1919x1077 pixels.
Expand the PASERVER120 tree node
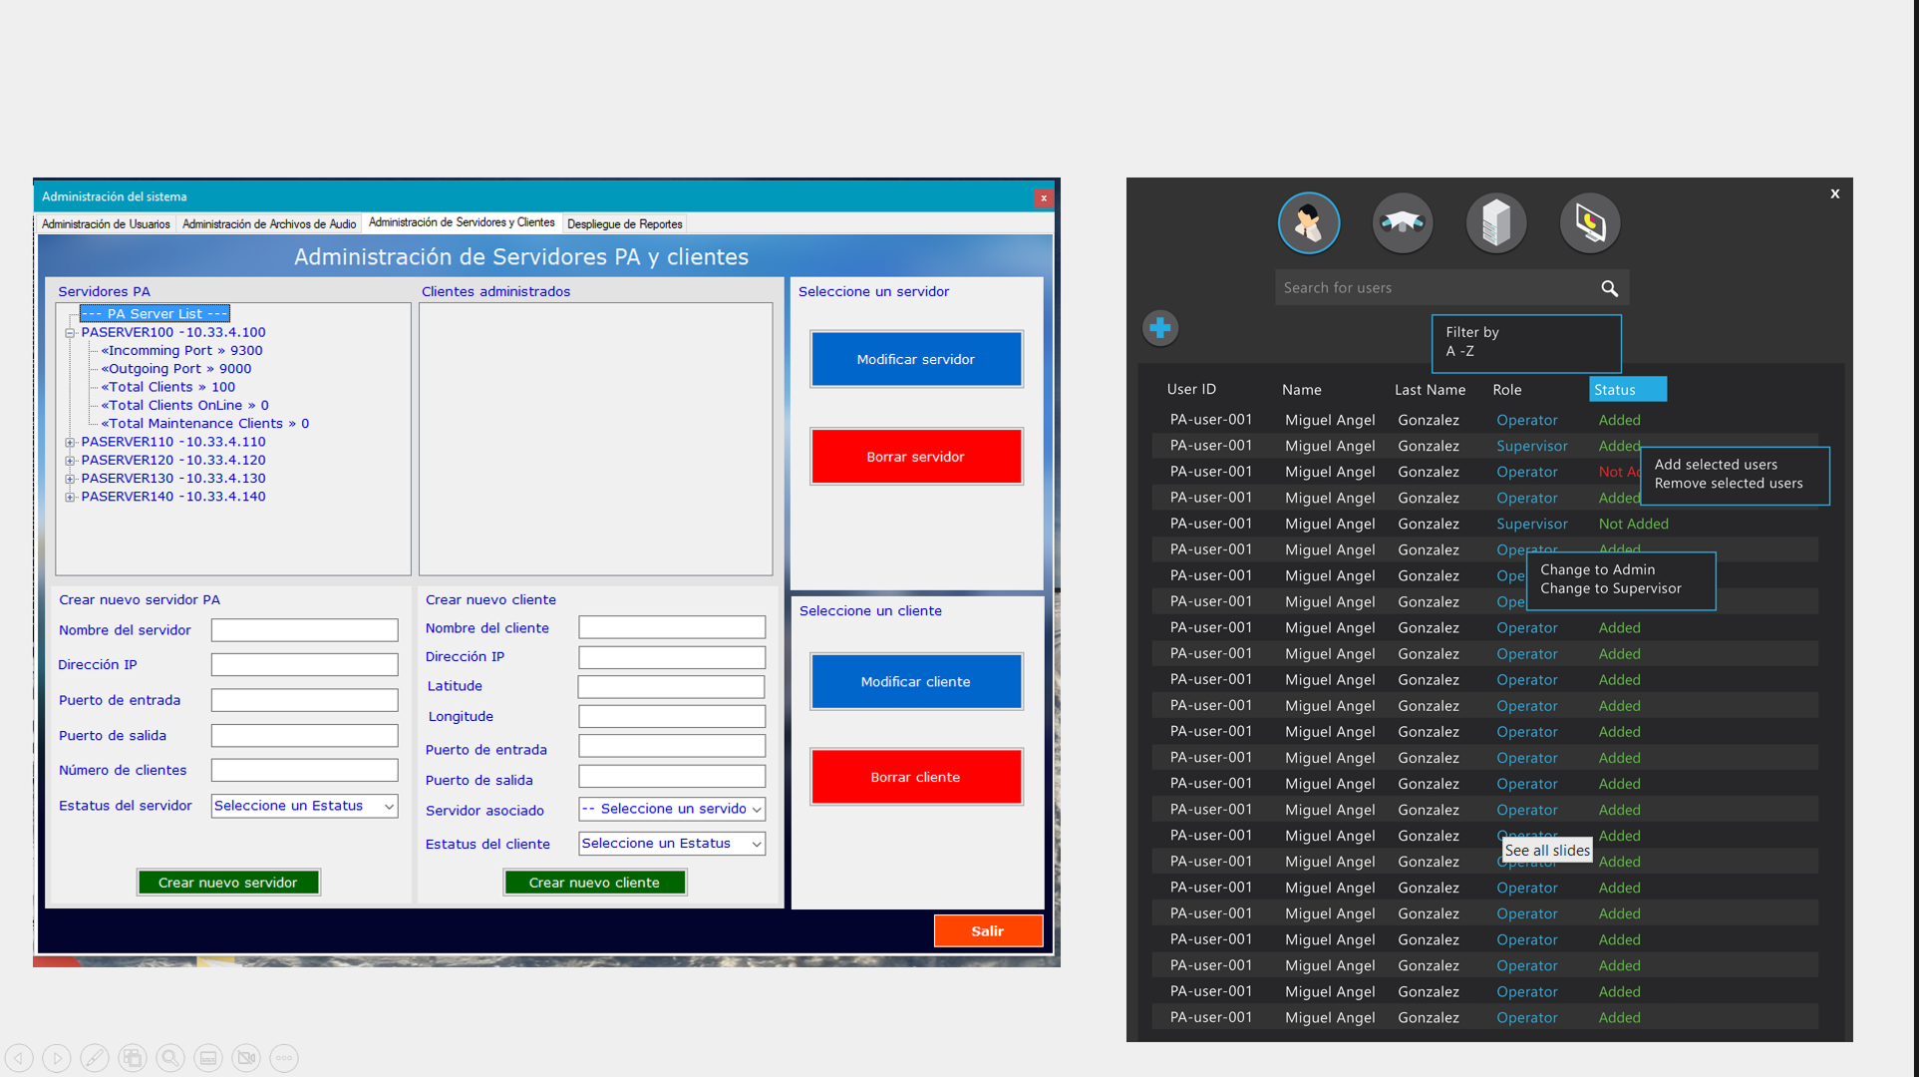pos(70,461)
